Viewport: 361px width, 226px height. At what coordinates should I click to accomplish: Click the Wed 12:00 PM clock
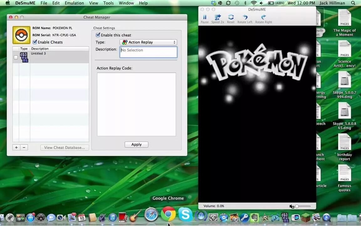(301, 3)
